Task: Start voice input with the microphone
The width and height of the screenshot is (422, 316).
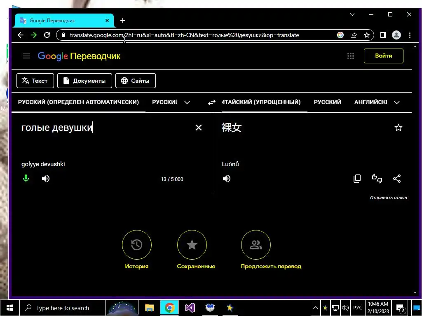Action: [26, 179]
